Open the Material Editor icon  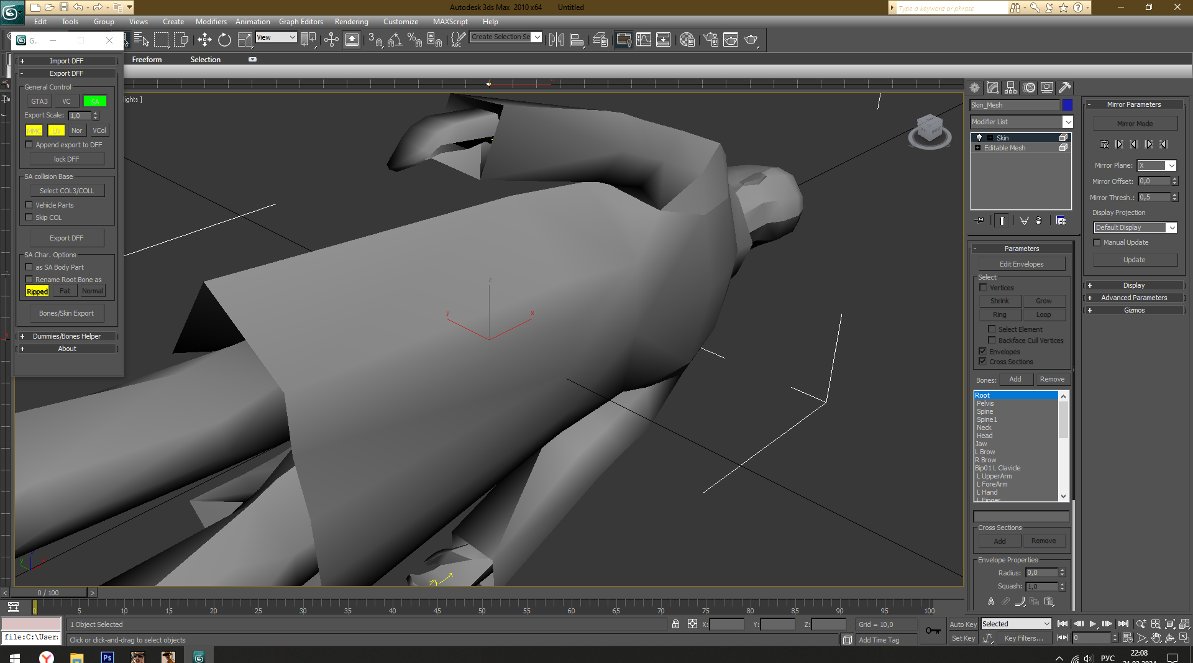tap(687, 40)
